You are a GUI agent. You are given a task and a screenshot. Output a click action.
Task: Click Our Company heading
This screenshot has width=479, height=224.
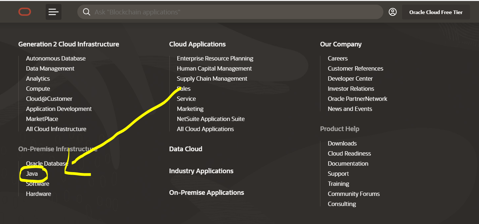[x=341, y=44]
